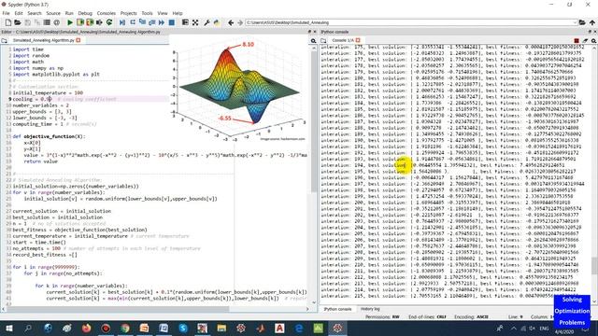Open the Consoles menu
Image resolution: width=598 pixels, height=336 pixels.
pos(106,13)
